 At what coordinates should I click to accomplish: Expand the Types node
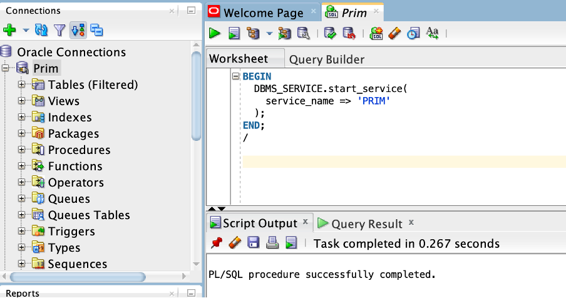pos(22,247)
